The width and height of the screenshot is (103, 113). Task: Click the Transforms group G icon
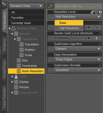19,39
